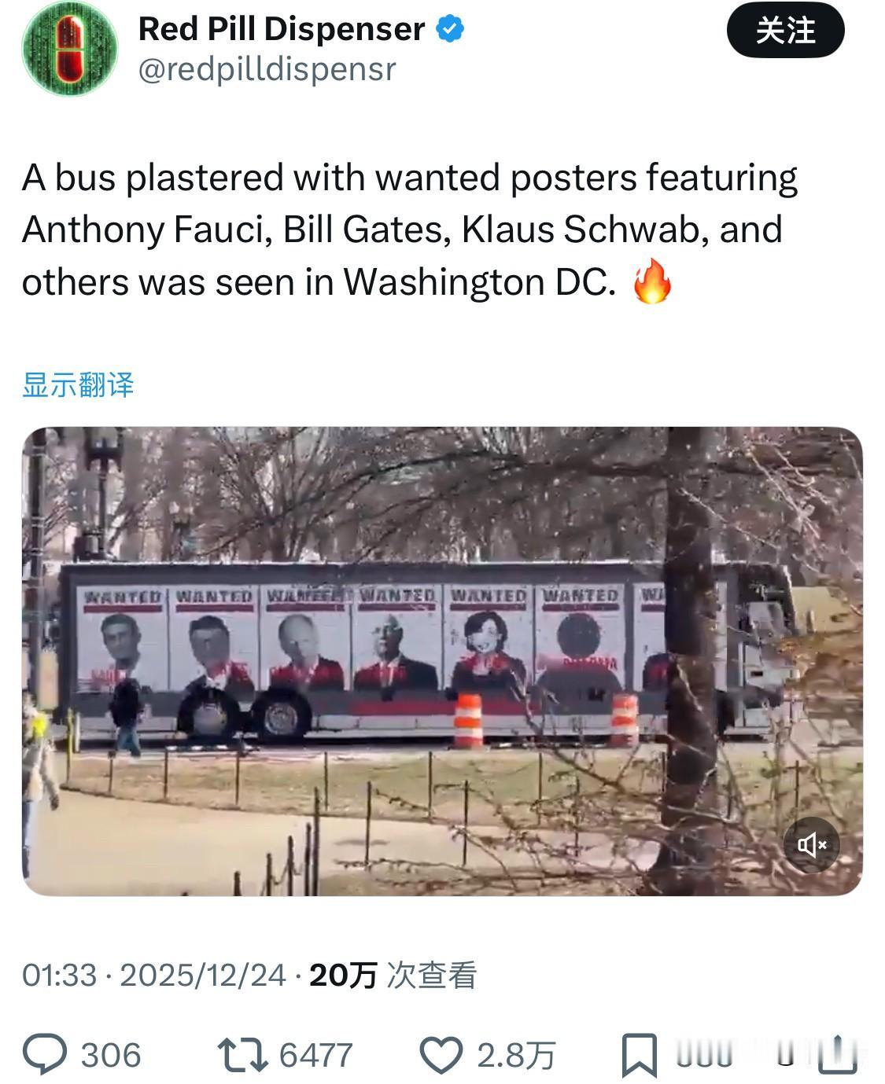Image resolution: width=885 pixels, height=1084 pixels.
Task: Click the fire emoji in the tweet
Action: [653, 281]
